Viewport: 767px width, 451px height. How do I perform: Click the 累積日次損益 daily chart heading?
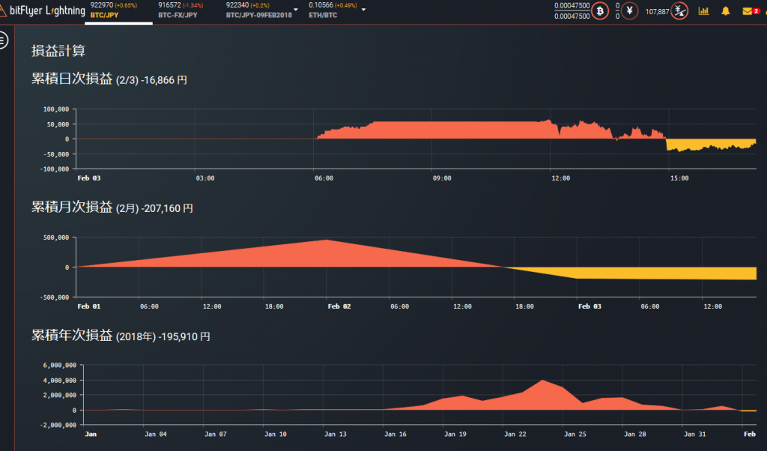point(73,79)
